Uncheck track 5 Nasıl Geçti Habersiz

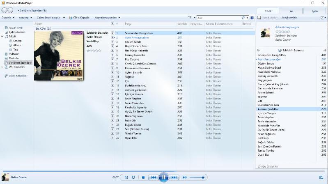point(112,51)
